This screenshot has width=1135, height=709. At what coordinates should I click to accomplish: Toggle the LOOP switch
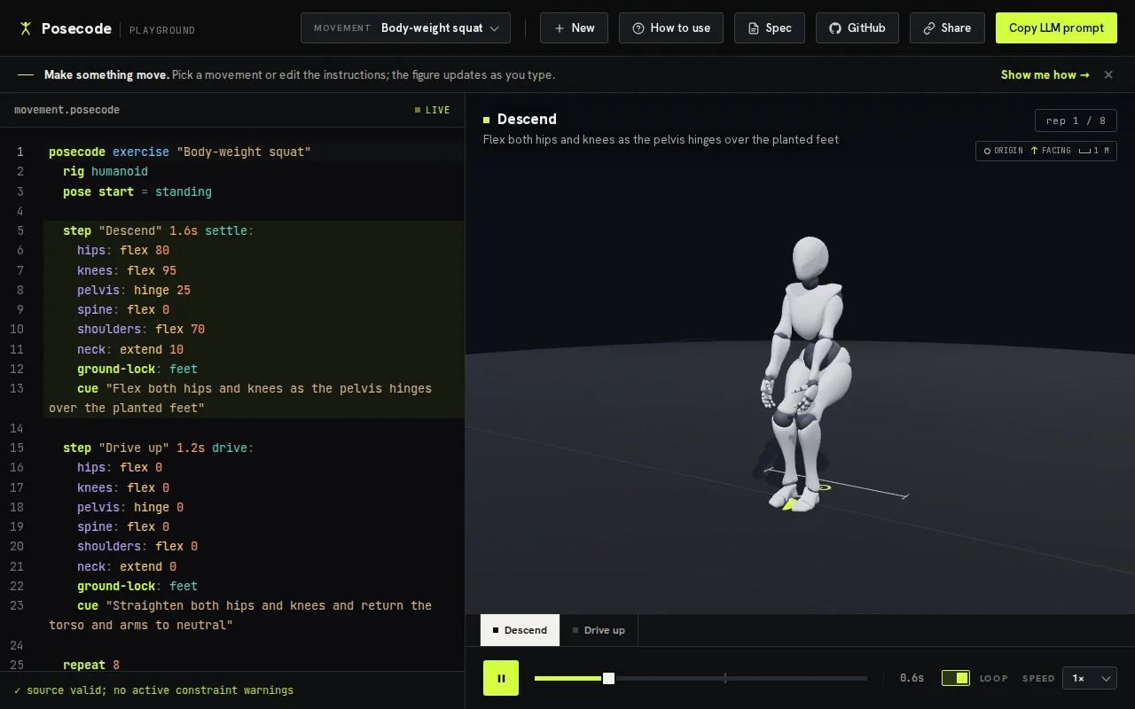[956, 678]
